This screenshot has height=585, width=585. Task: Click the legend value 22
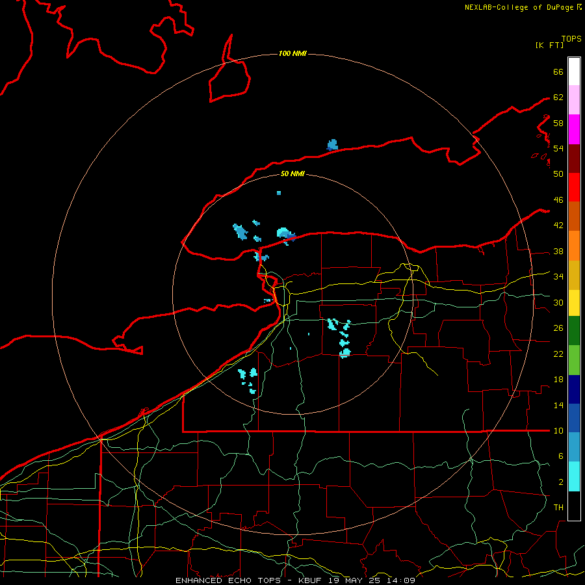coord(558,354)
